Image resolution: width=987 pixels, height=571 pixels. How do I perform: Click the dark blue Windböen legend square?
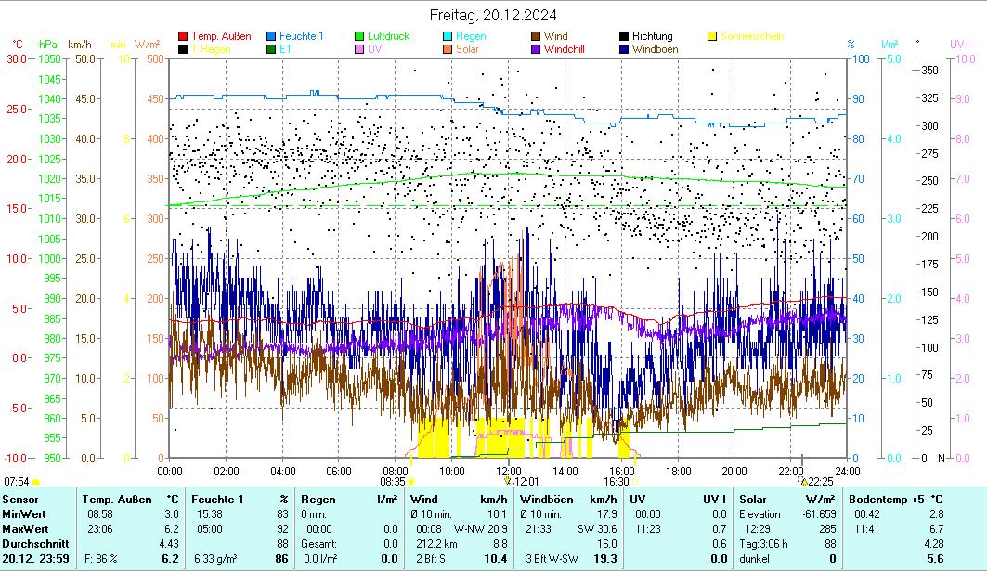coord(625,49)
